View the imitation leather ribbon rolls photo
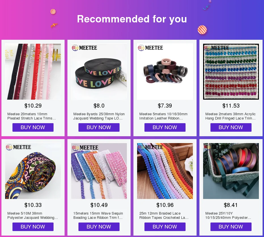 [x=165, y=72]
